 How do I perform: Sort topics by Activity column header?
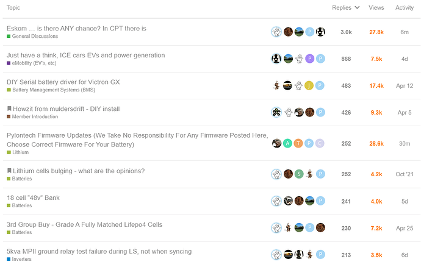pos(405,7)
